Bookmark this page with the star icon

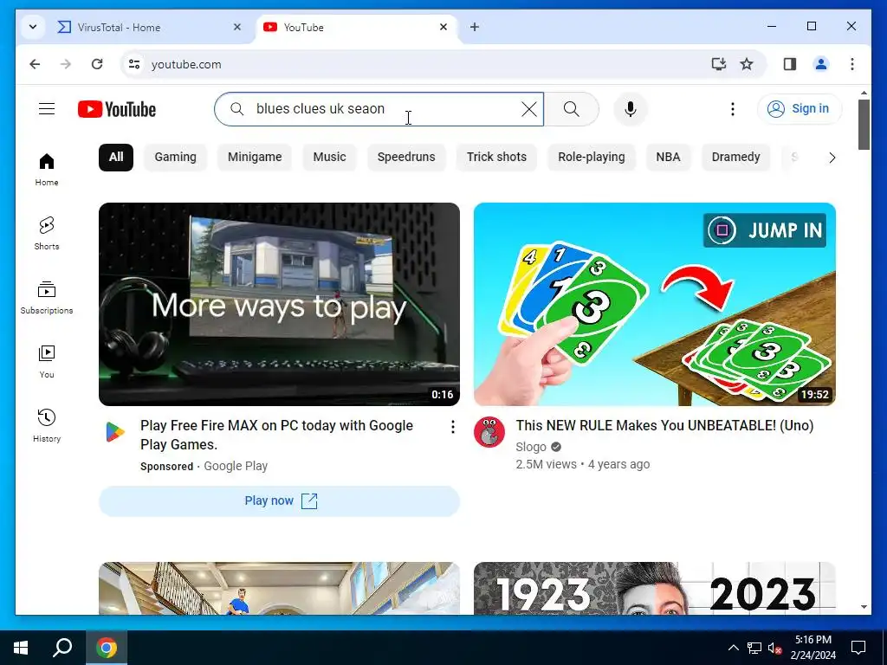[x=747, y=64]
